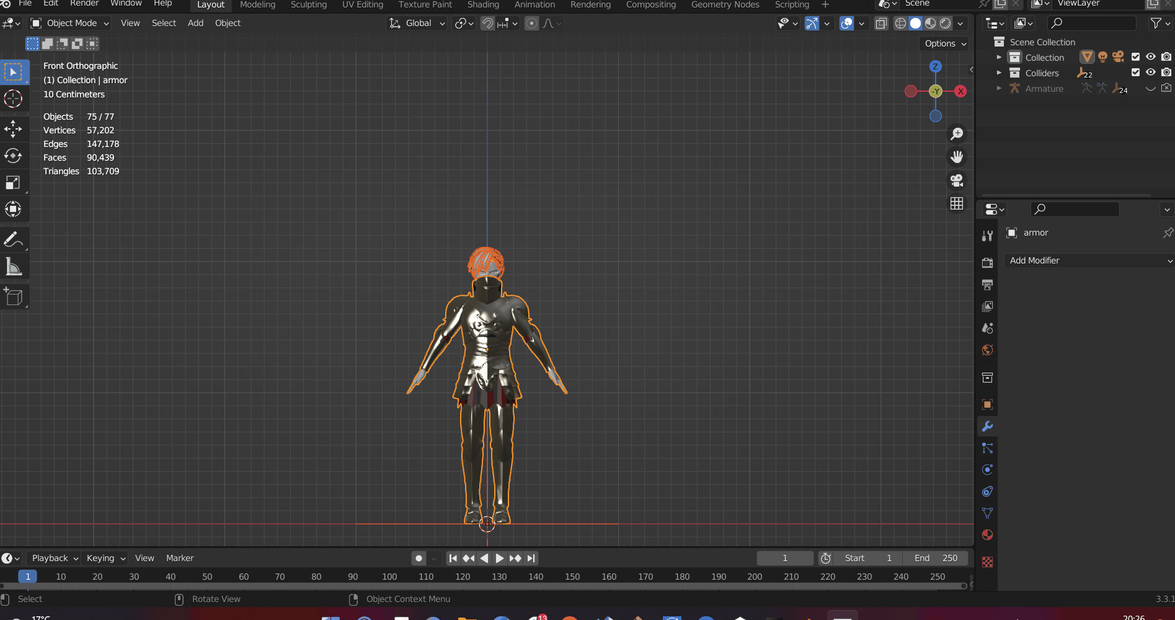Select the Scale tool
The width and height of the screenshot is (1175, 620).
(x=13, y=182)
